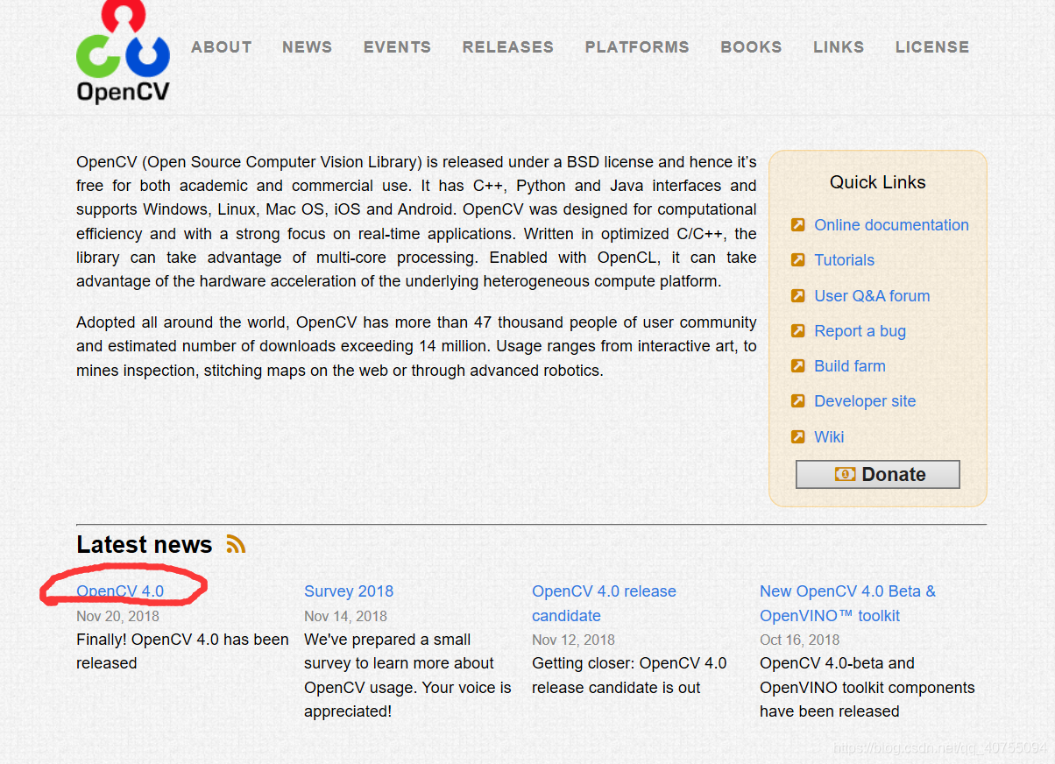The image size is (1055, 764).
Task: Click the date Oct 16, 2018
Action: (x=800, y=640)
